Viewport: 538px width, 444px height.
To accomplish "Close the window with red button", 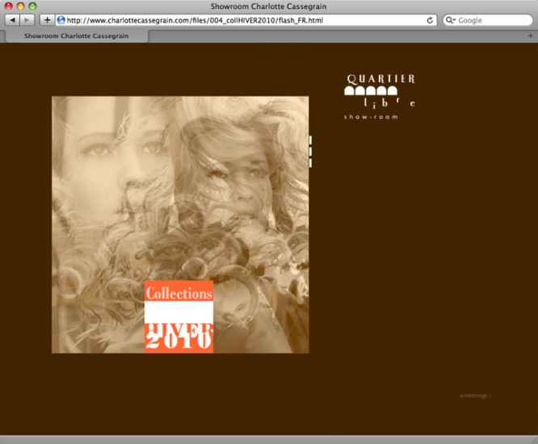I will pyautogui.click(x=9, y=6).
